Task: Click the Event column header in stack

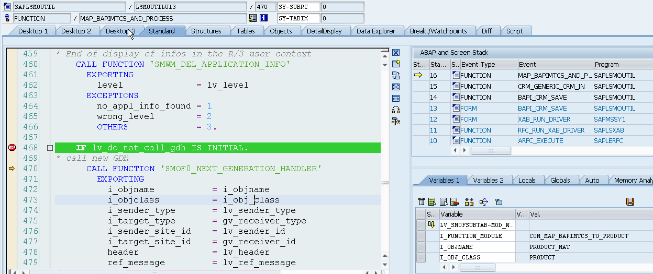Action: (x=555, y=65)
